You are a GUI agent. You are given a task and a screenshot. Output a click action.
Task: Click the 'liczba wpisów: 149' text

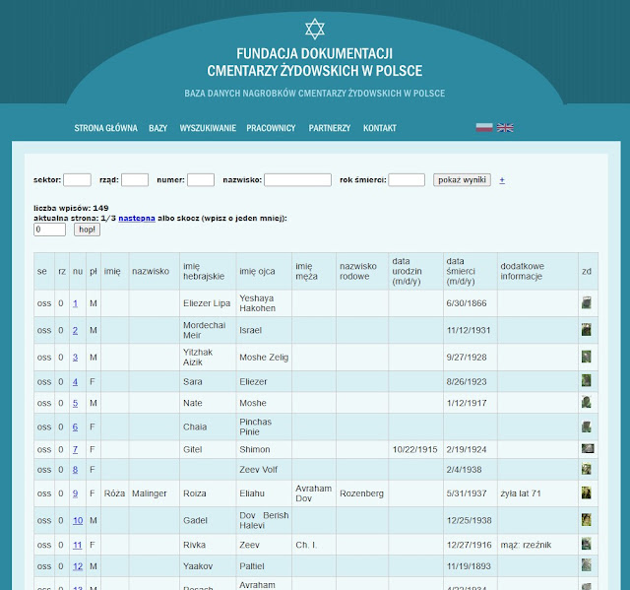click(71, 208)
